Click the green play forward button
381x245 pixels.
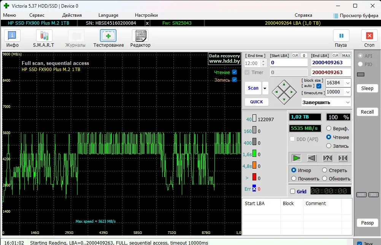tap(297, 158)
